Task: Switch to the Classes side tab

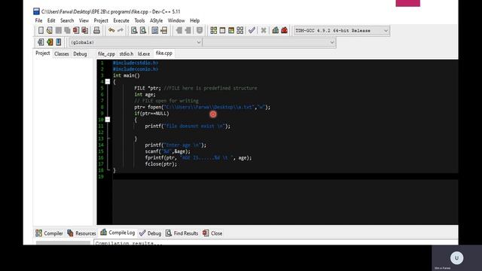Action: tap(62, 53)
